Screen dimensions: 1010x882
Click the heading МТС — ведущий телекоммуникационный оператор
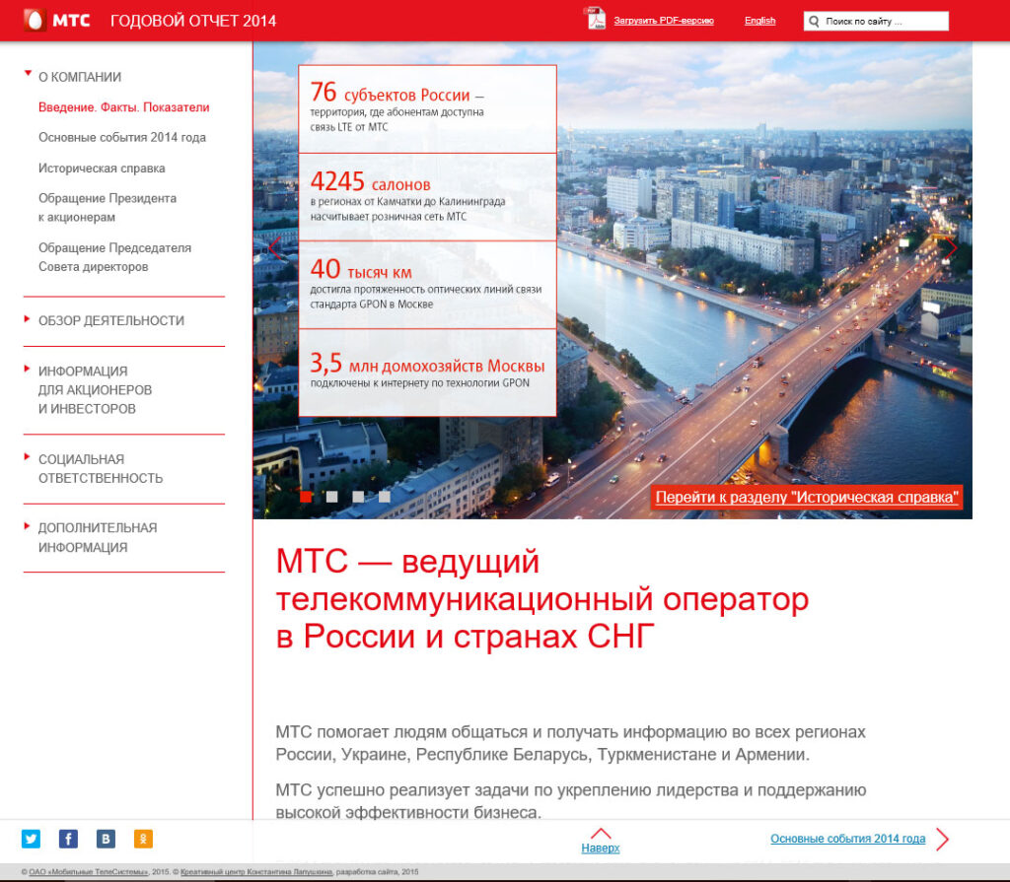pos(542,599)
